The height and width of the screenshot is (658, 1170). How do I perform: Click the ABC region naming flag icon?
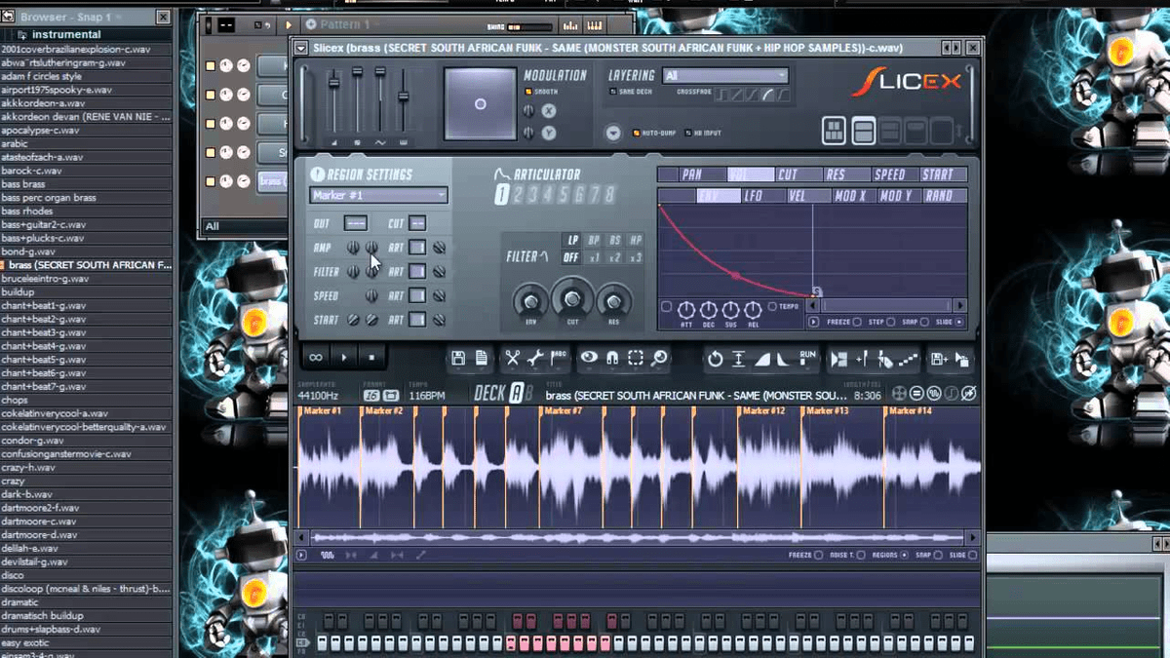point(559,359)
